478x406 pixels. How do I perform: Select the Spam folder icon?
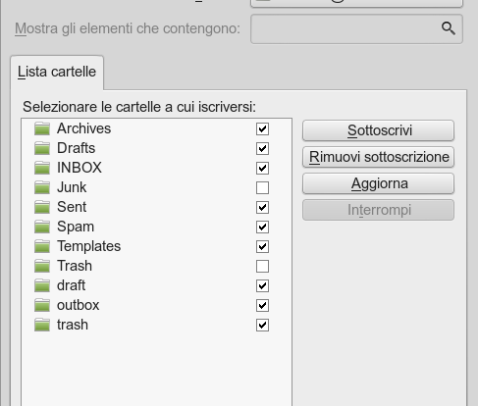click(42, 227)
